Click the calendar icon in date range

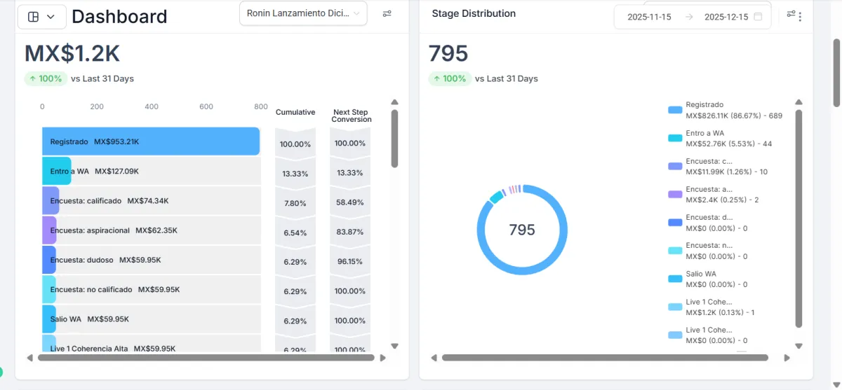pyautogui.click(x=758, y=17)
